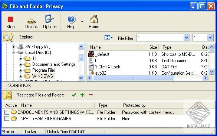Expand the 3½ Floppy (A:) node
The width and height of the screenshot is (217, 136).
(13, 47)
